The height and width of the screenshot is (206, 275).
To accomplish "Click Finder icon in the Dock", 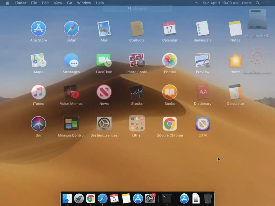I will (67, 198).
